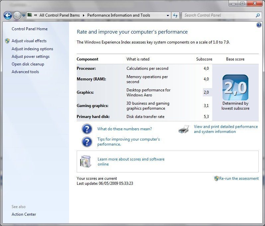Screen dimensions: 265x226
Task: Expand the address bar history dropdown
Action: click(x=168, y=15)
